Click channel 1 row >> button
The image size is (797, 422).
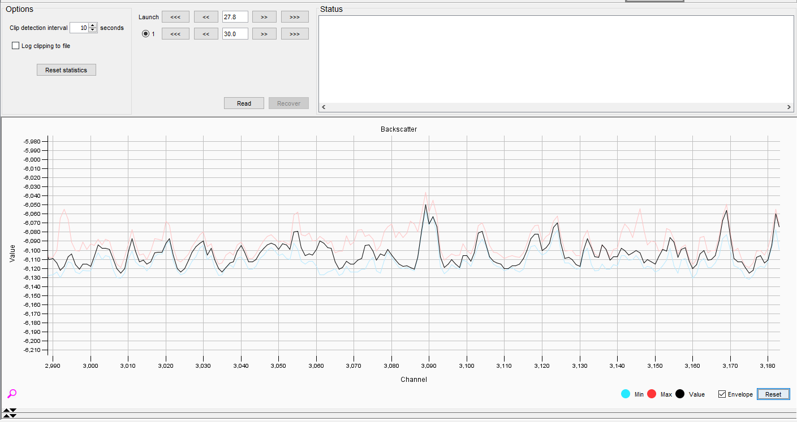264,34
